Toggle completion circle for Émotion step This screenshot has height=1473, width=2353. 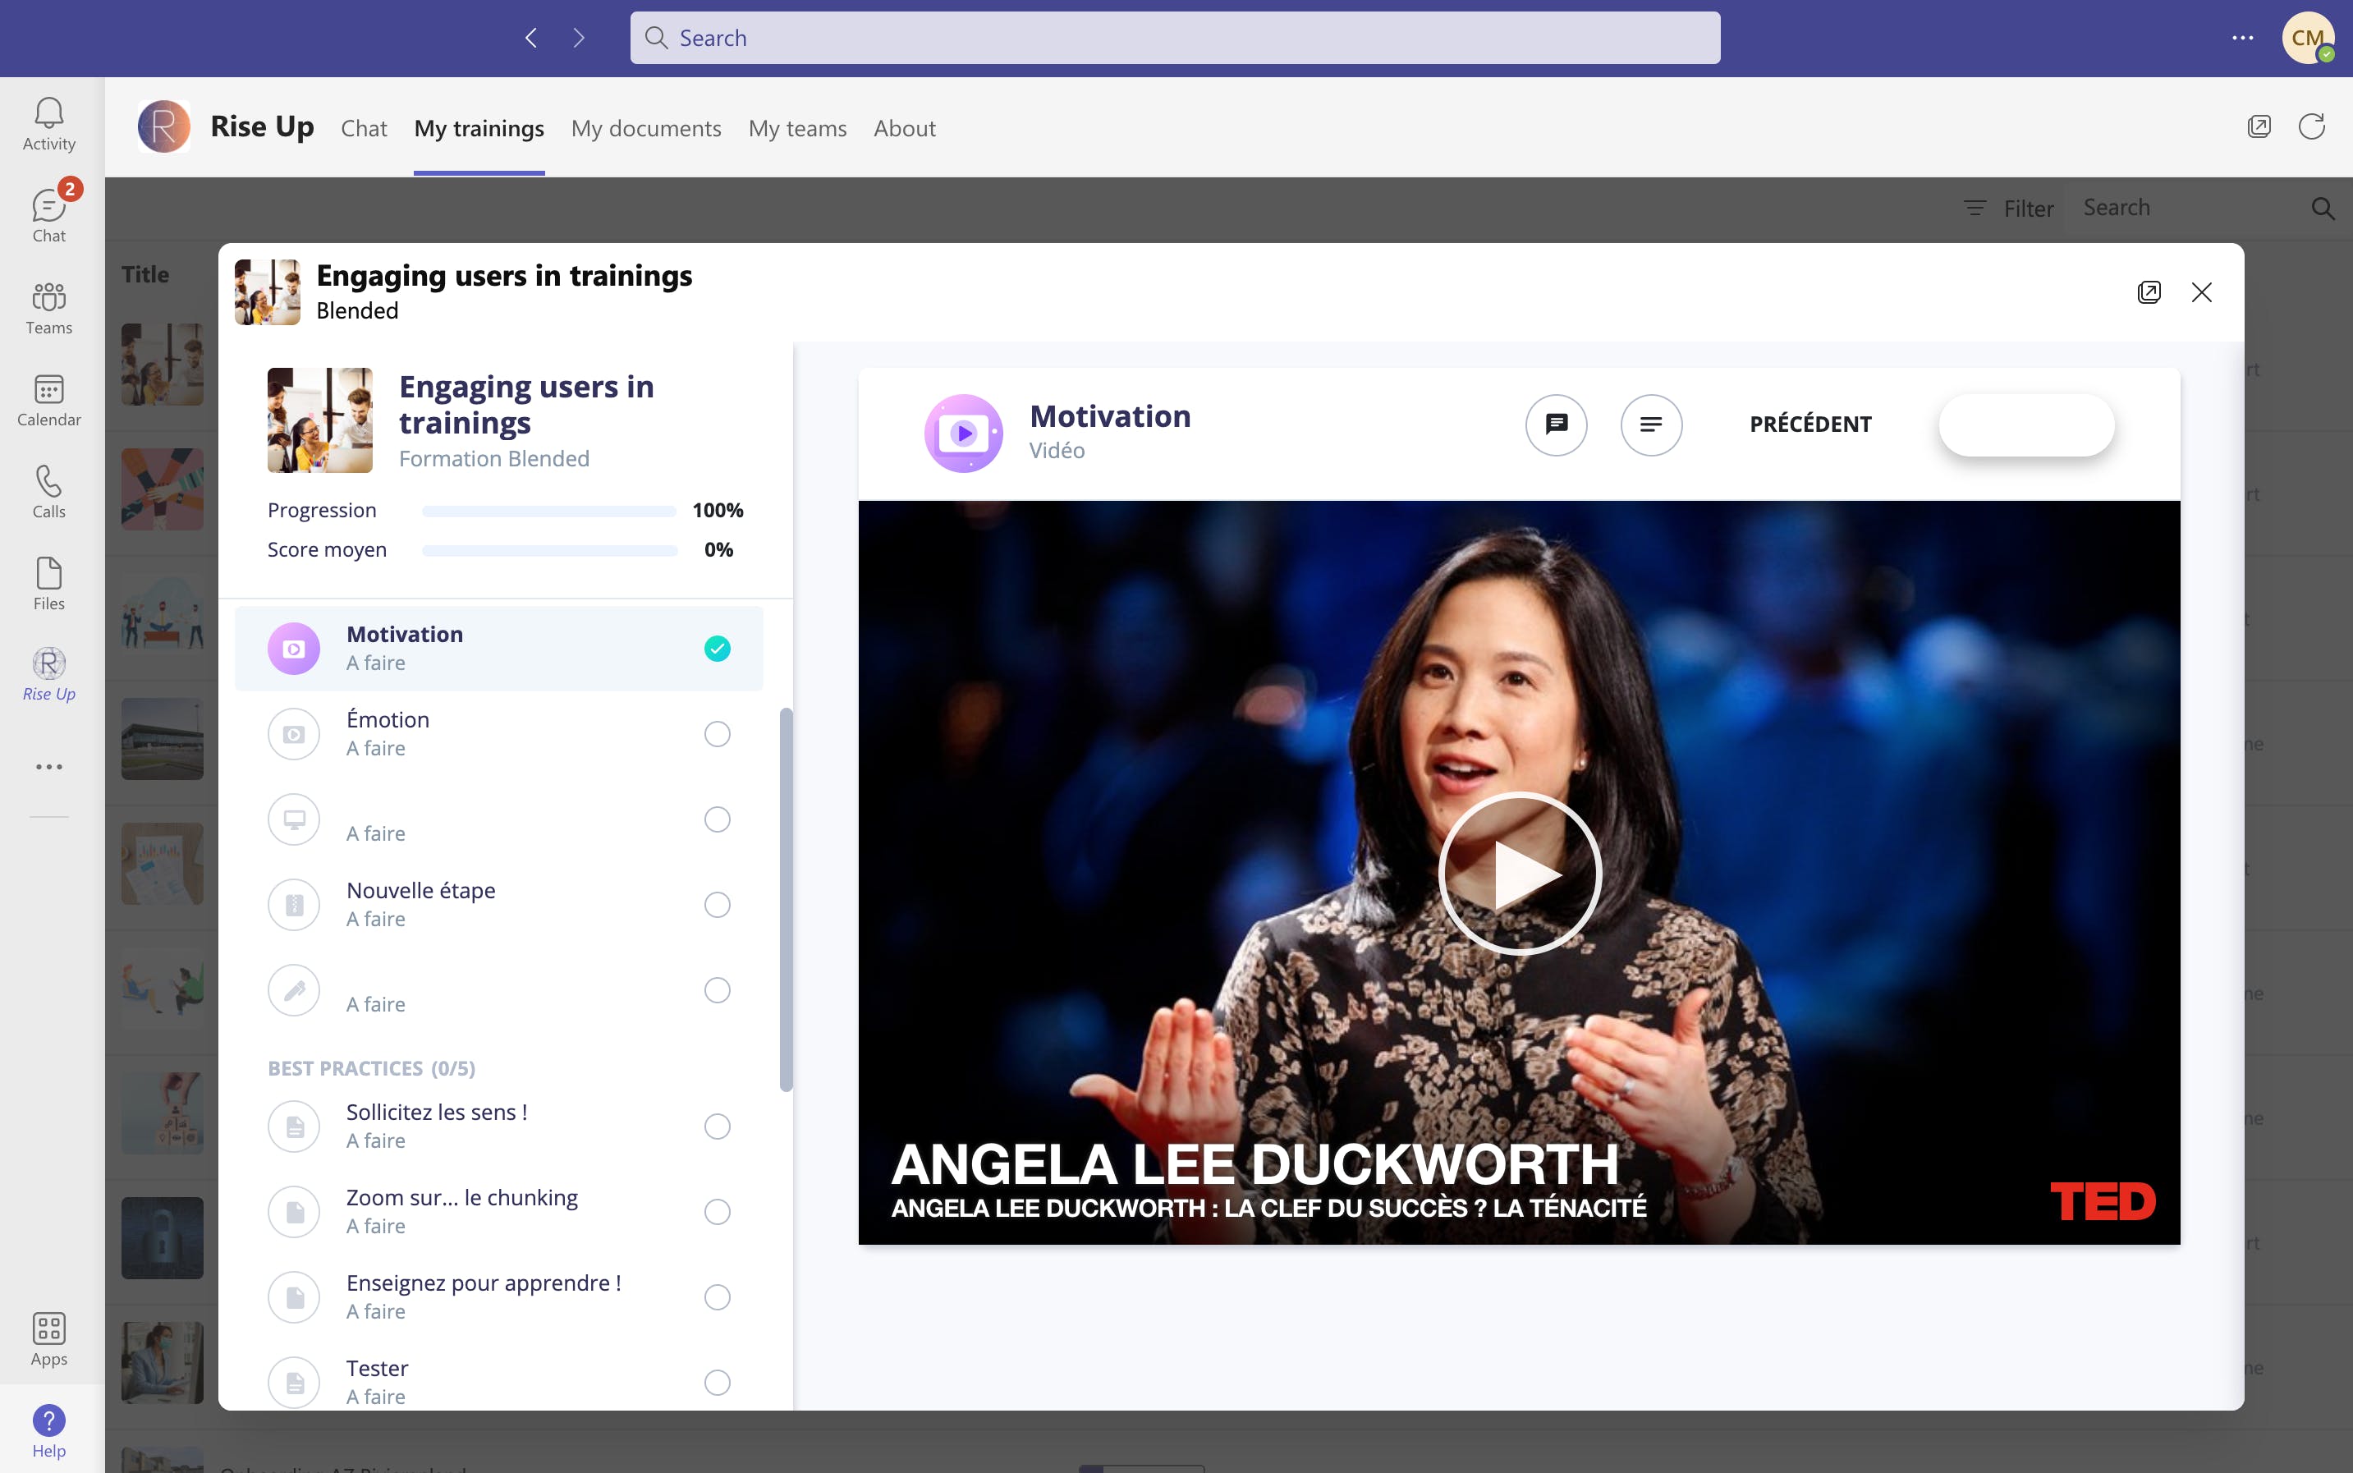[x=717, y=735]
